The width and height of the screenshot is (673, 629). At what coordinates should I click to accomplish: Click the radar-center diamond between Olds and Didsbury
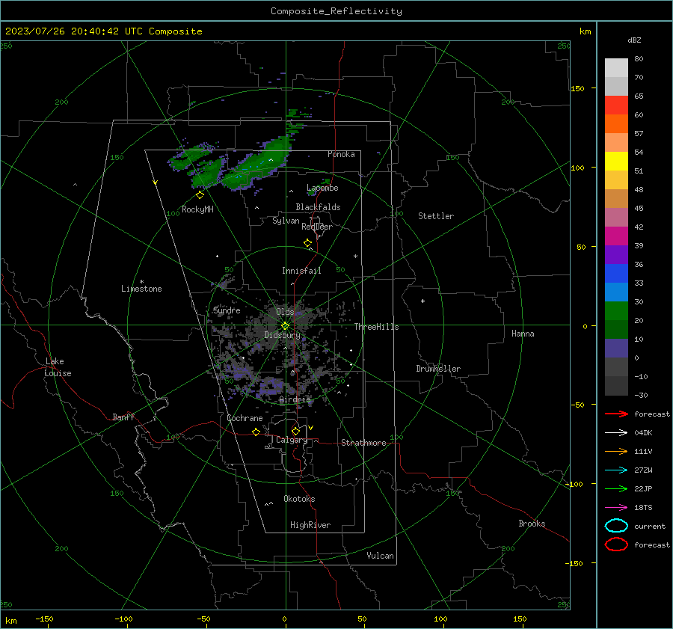tap(286, 326)
